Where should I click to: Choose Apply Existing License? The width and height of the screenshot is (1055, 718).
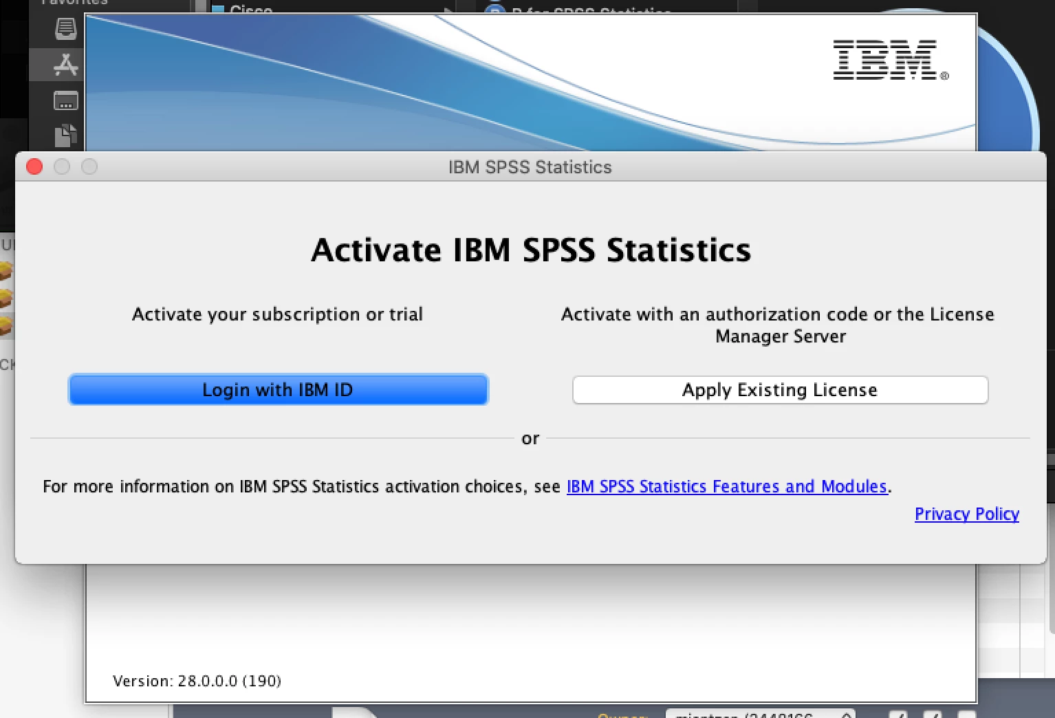(x=780, y=390)
